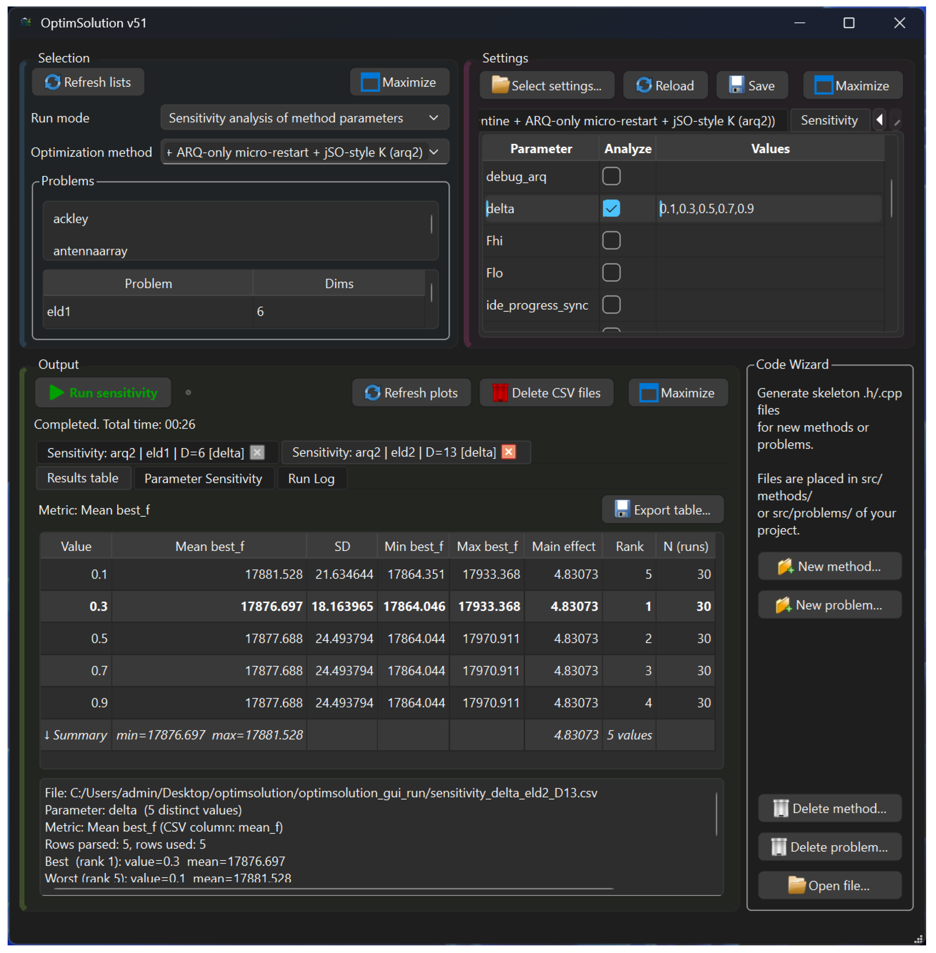The width and height of the screenshot is (936, 953).
Task: Uncheck the delta Analyze checkbox
Action: 611,208
